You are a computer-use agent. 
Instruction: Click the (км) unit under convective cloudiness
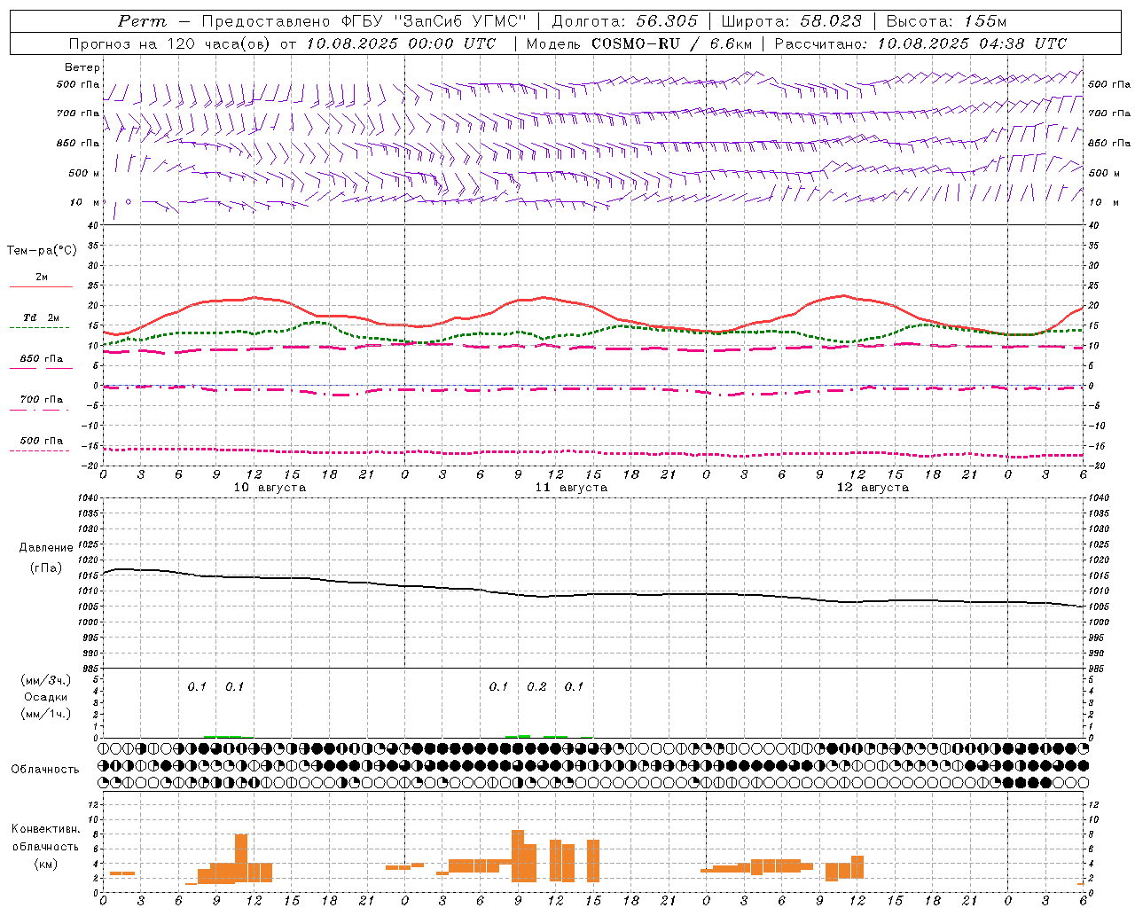pyautogui.click(x=46, y=864)
